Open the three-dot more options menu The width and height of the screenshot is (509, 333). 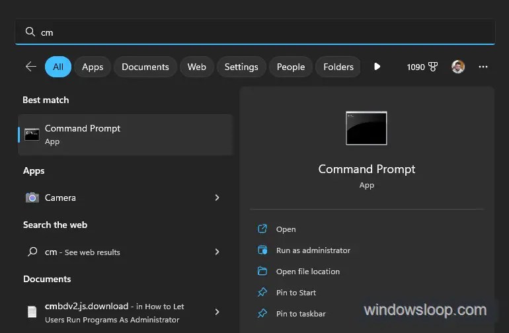[483, 67]
